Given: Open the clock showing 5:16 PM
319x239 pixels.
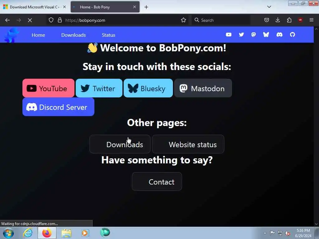Looking at the screenshot, I should 303,233.
